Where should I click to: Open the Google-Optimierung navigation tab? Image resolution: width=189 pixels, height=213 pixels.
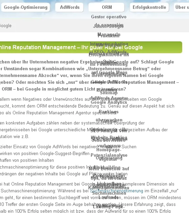click(x=25, y=7)
